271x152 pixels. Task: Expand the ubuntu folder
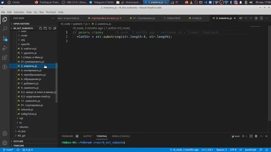coord(24,127)
